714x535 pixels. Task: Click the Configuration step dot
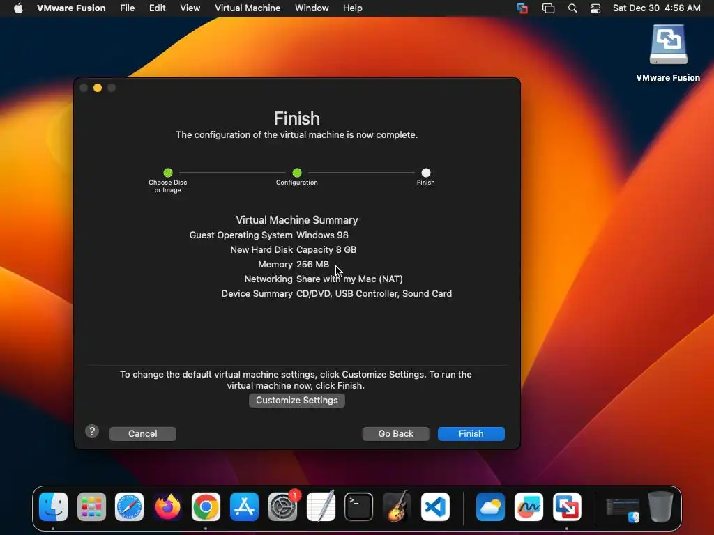(297, 173)
